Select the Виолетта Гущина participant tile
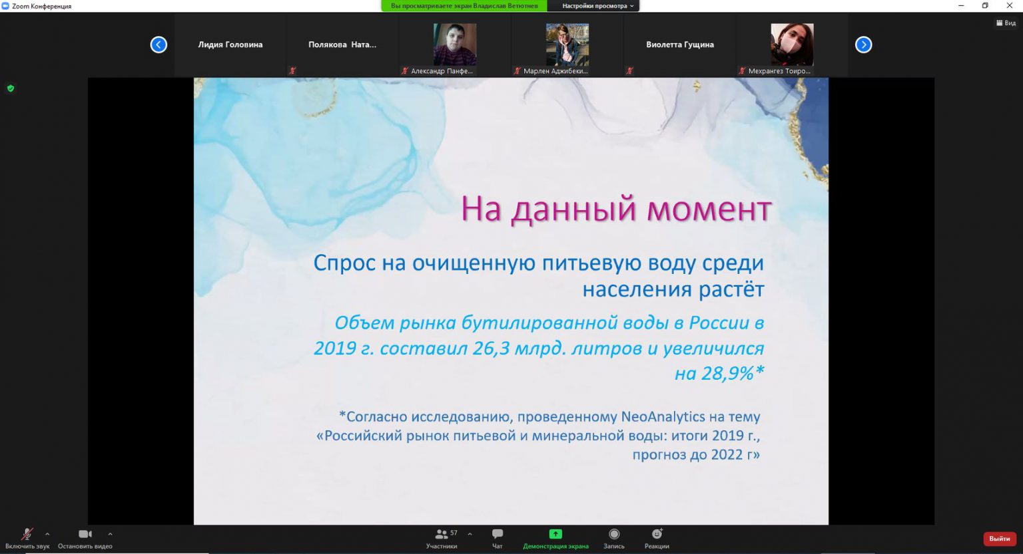Image resolution: width=1023 pixels, height=554 pixels. coord(680,45)
